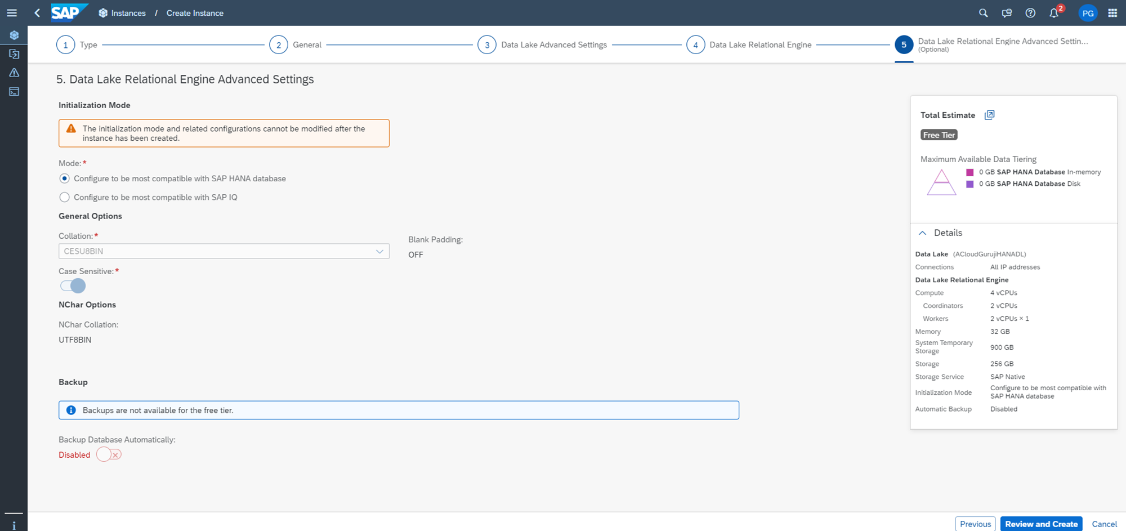Go to step 4 Data Lake Relational Engine
The width and height of the screenshot is (1126, 531).
coord(695,45)
